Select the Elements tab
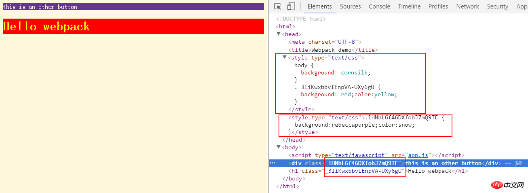The image size is (528, 193). point(319,6)
